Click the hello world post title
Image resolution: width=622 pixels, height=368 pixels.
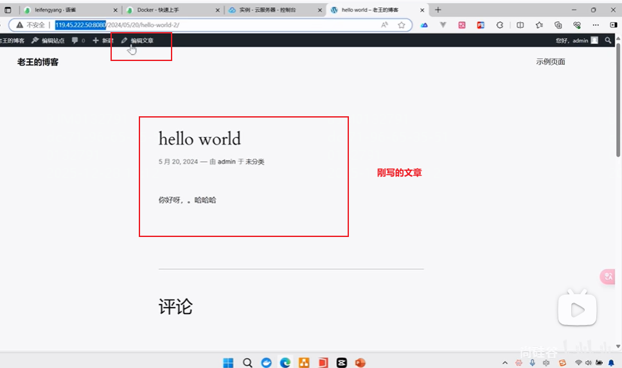pos(200,139)
